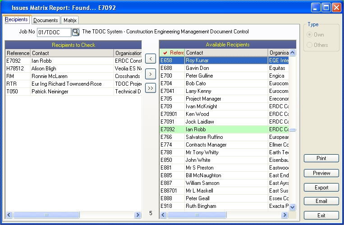Image resolution: width=344 pixels, height=225 pixels.
Task: Switch to the Recipients tab
Action: pyautogui.click(x=16, y=19)
